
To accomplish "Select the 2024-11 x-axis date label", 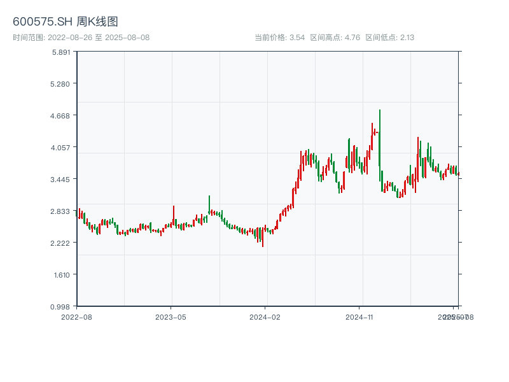I will (x=360, y=316).
